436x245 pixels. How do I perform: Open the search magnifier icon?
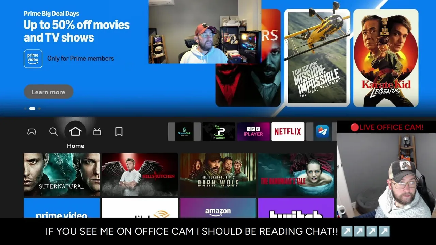tap(53, 132)
